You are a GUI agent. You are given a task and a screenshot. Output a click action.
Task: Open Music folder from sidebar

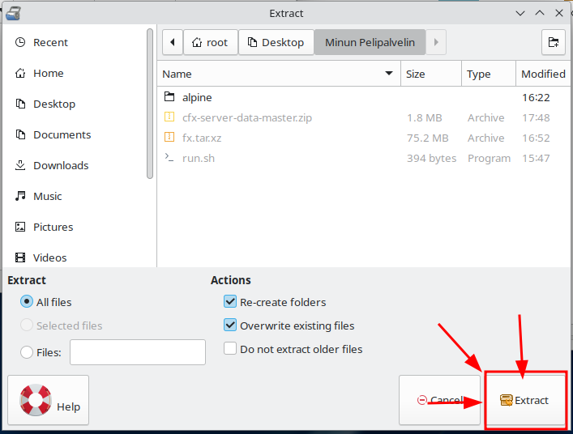[47, 197]
